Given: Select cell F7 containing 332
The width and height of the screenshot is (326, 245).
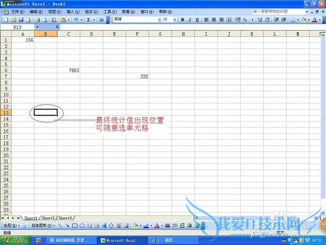Looking at the screenshot, I should click(x=137, y=76).
